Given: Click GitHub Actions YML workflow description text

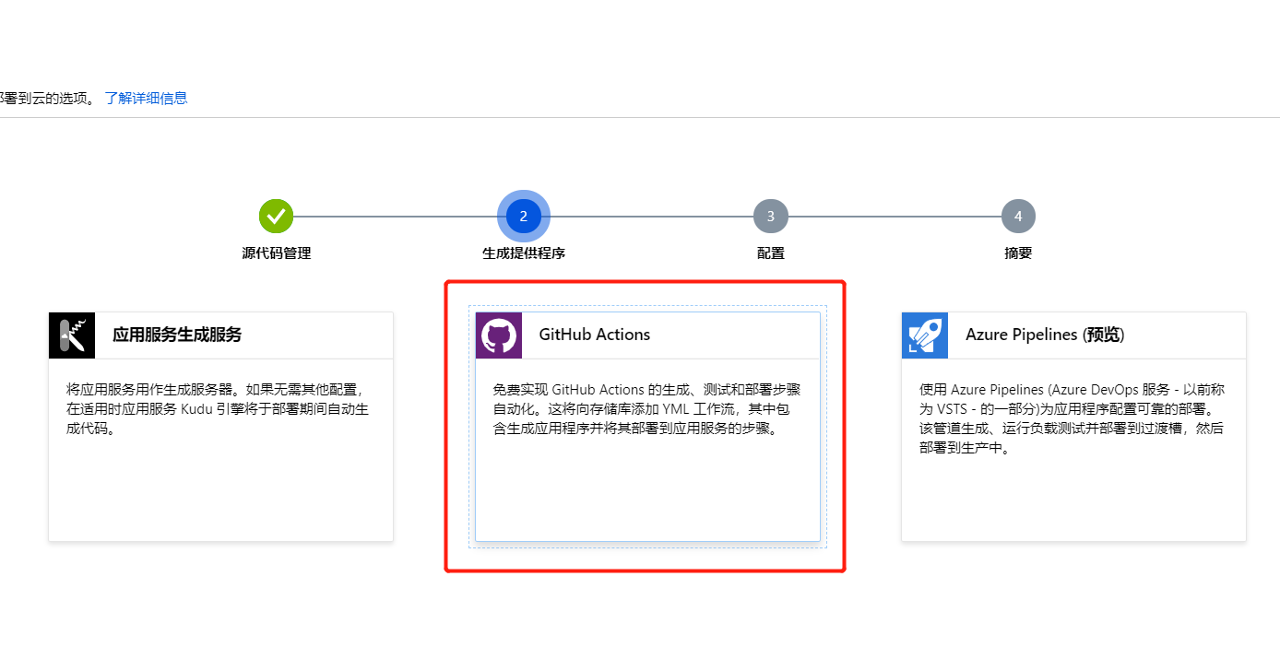Looking at the screenshot, I should [x=647, y=409].
